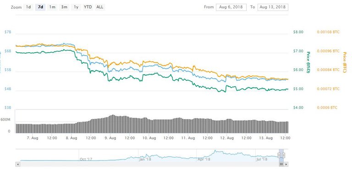
Task: Click the Price (USD) axis label
Action: click(308, 63)
